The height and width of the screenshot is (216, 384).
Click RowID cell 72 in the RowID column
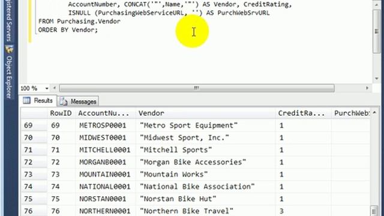(x=61, y=162)
